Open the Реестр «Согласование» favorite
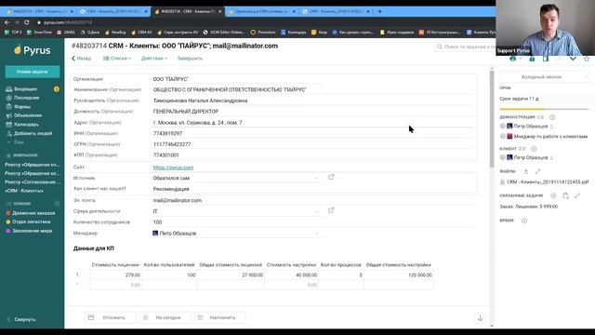 click(x=33, y=182)
